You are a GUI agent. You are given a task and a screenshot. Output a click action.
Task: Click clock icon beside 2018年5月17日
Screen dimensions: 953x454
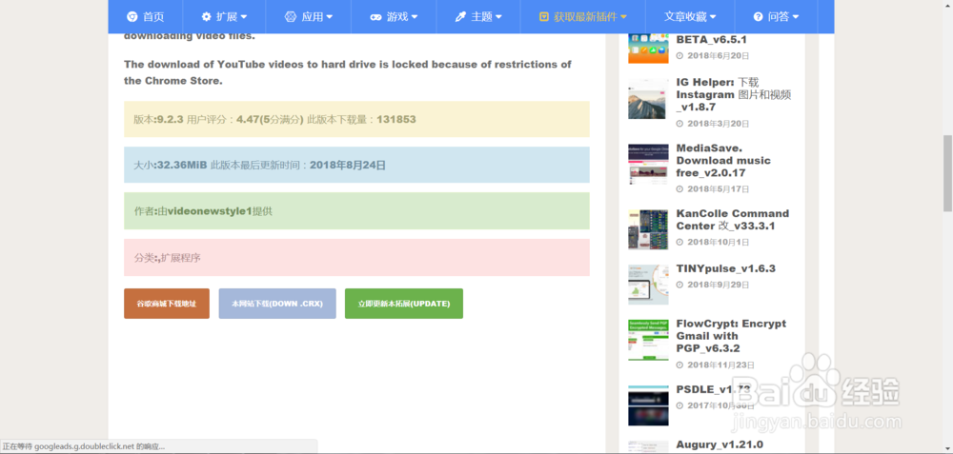[680, 188]
